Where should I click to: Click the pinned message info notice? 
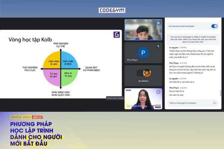coord(192,39)
